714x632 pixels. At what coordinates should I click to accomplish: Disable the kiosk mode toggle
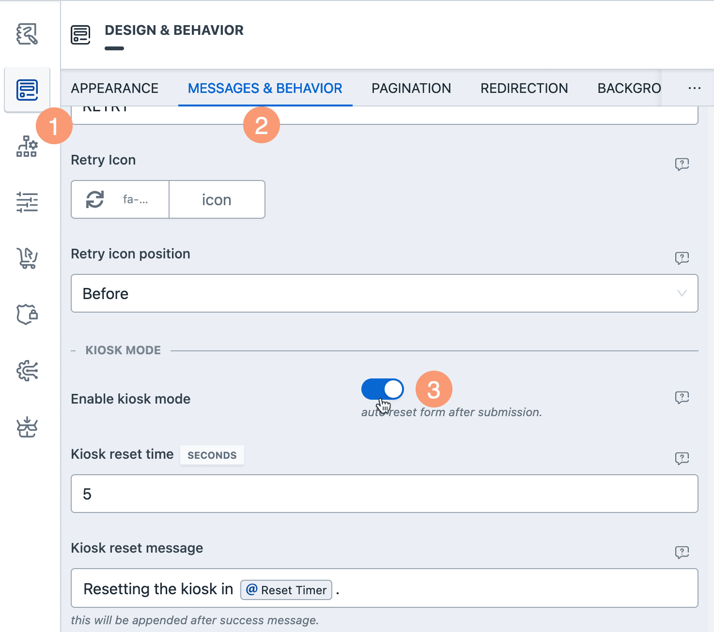click(383, 389)
